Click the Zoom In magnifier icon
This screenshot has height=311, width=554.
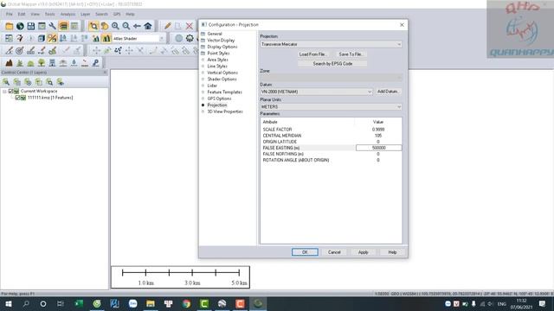[115, 26]
